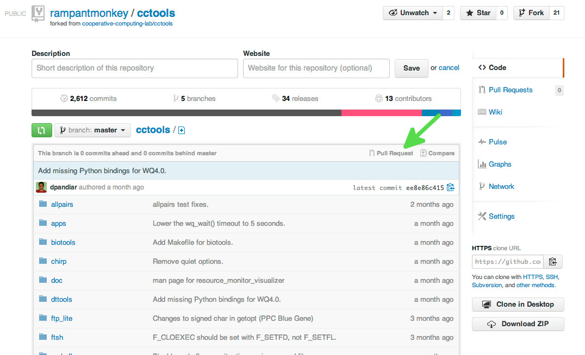Click the commits history clock icon
The width and height of the screenshot is (585, 355).
64,98
